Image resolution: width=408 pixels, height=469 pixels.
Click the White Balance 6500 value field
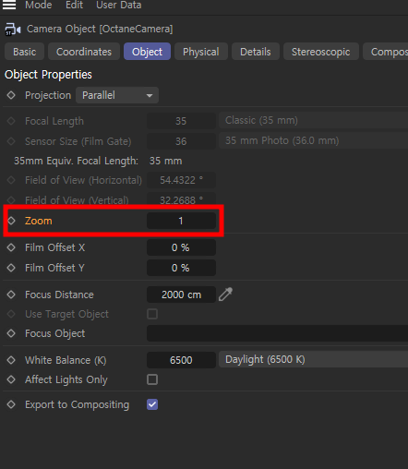[x=181, y=360]
